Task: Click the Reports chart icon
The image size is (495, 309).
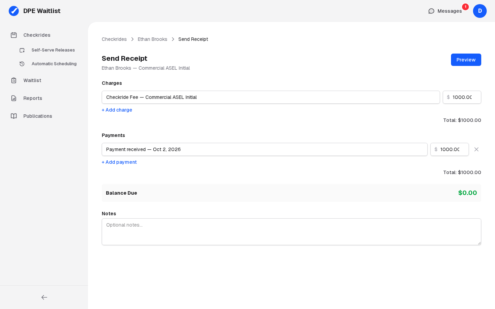Action: (x=14, y=98)
